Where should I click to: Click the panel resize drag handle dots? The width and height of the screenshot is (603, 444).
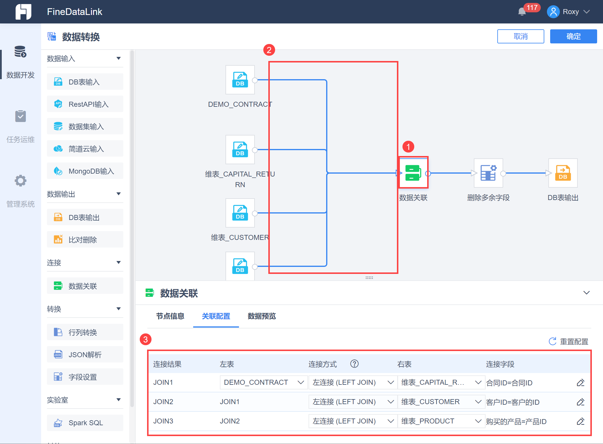coord(369,277)
